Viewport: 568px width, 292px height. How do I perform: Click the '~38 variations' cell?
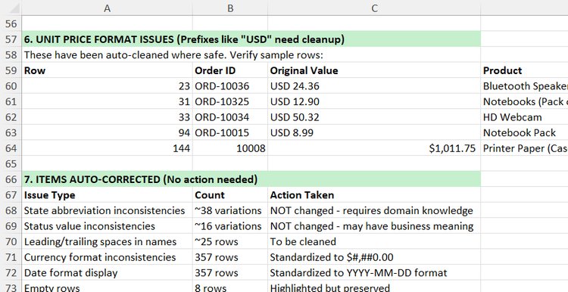[x=230, y=210]
